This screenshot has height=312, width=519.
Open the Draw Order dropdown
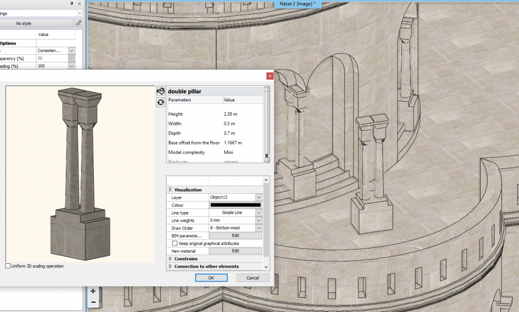coord(258,228)
